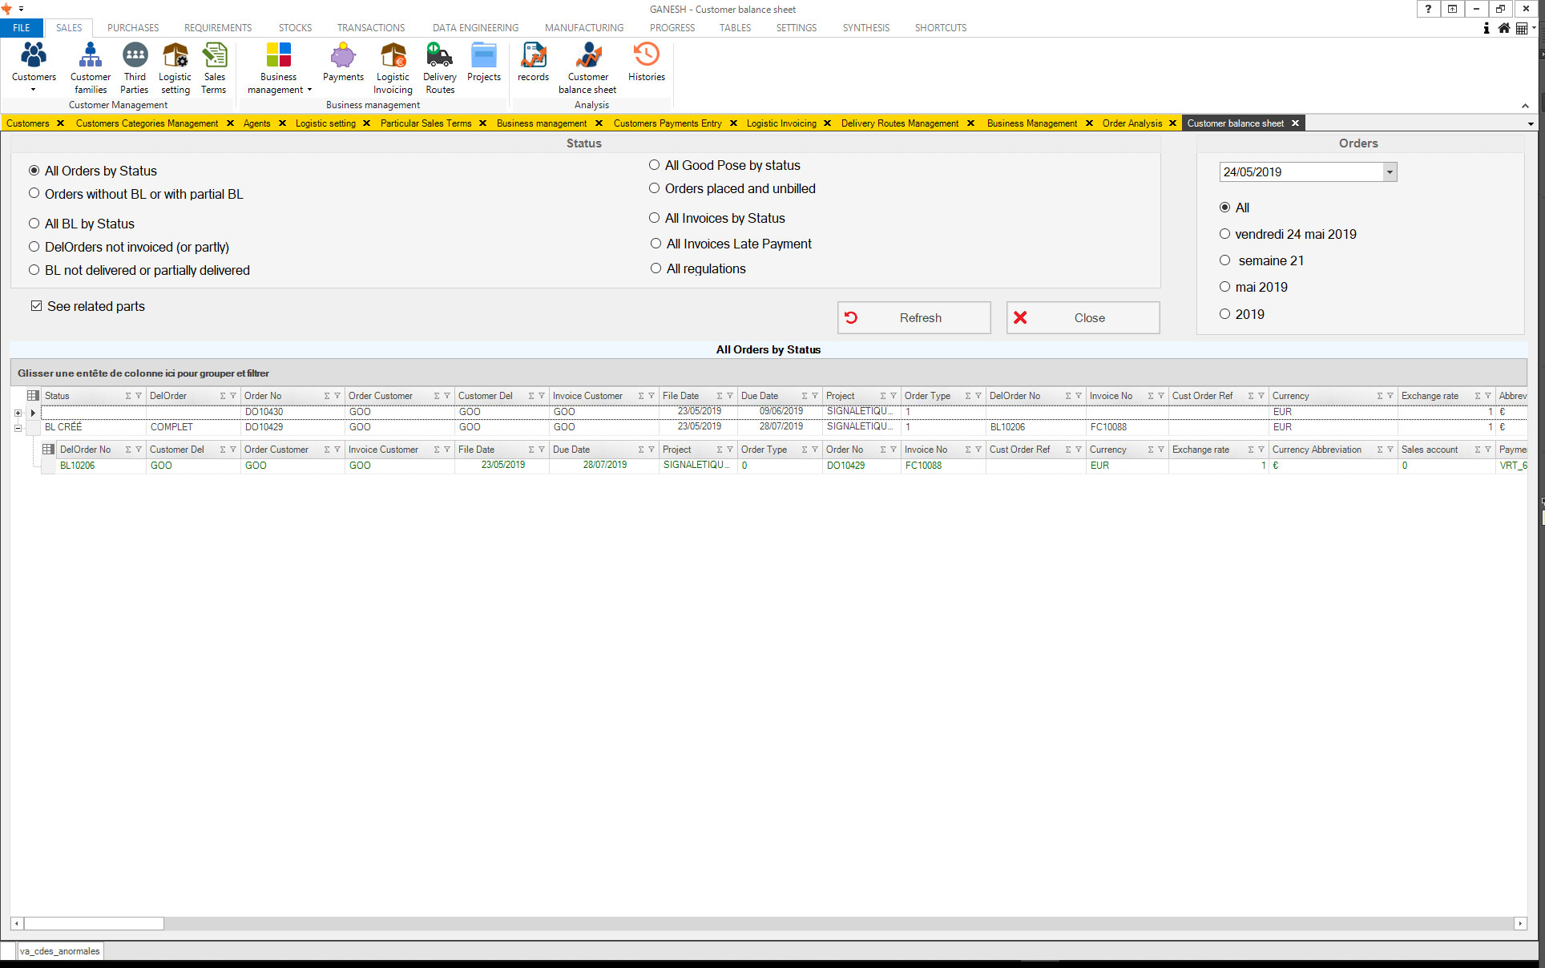Open the PURCHASES ribbon tab

tap(133, 27)
